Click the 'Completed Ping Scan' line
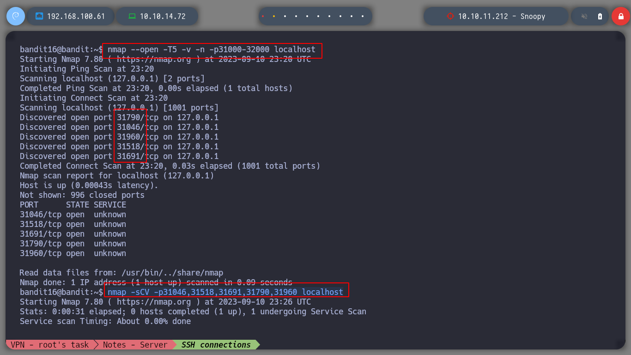The height and width of the screenshot is (355, 631). [156, 88]
